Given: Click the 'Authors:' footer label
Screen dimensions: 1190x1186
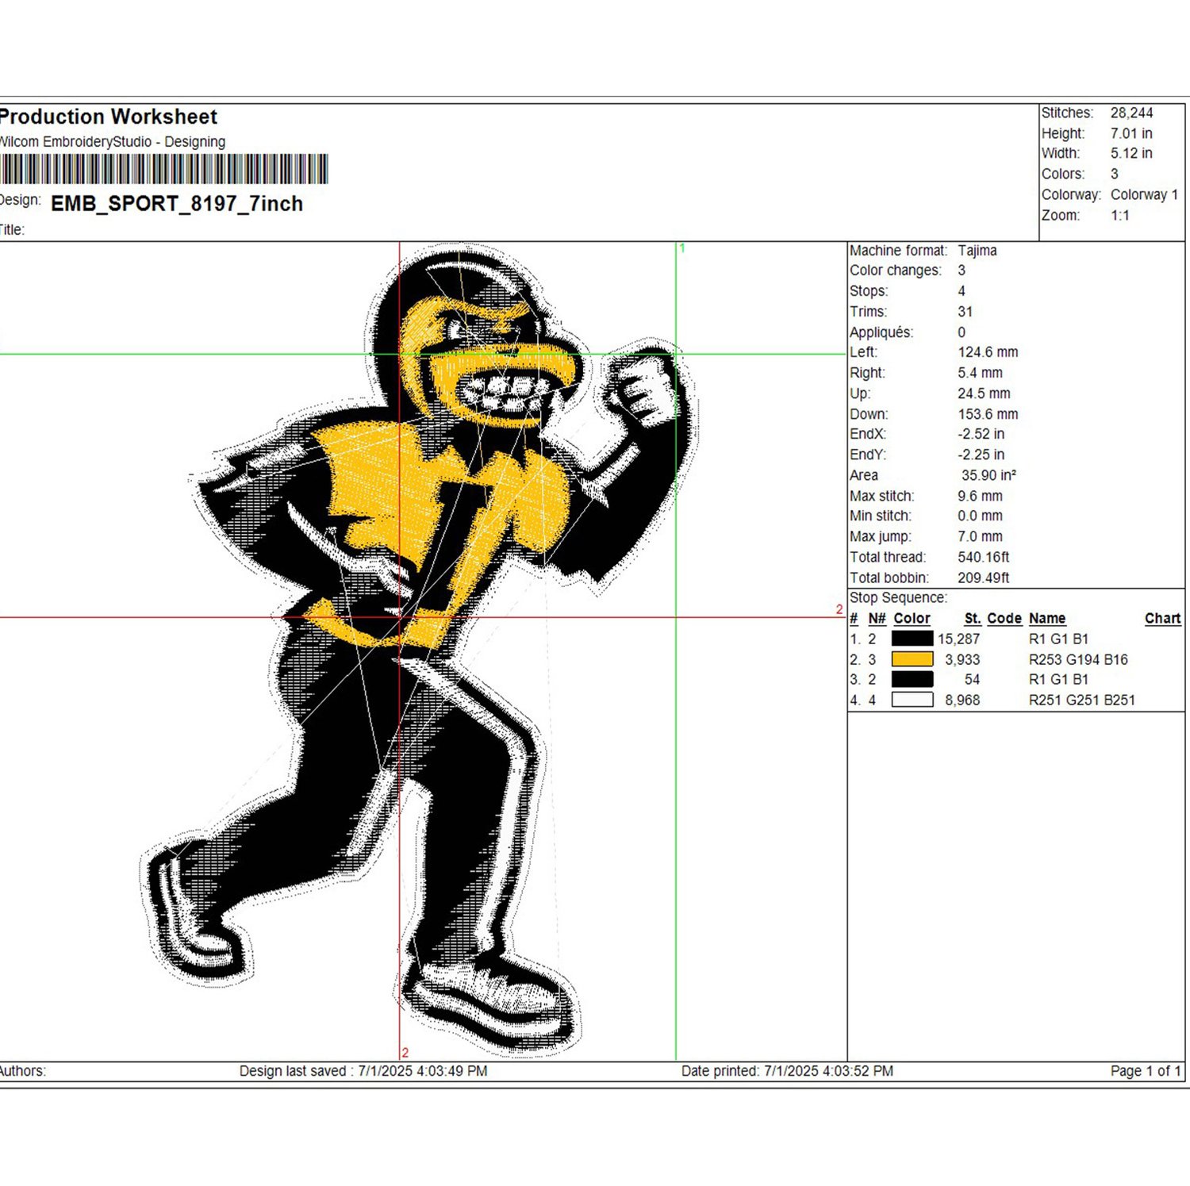Looking at the screenshot, I should 22,1071.
